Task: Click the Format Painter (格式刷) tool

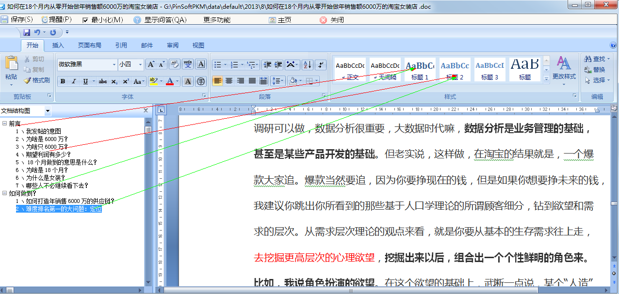Action: 37,80
